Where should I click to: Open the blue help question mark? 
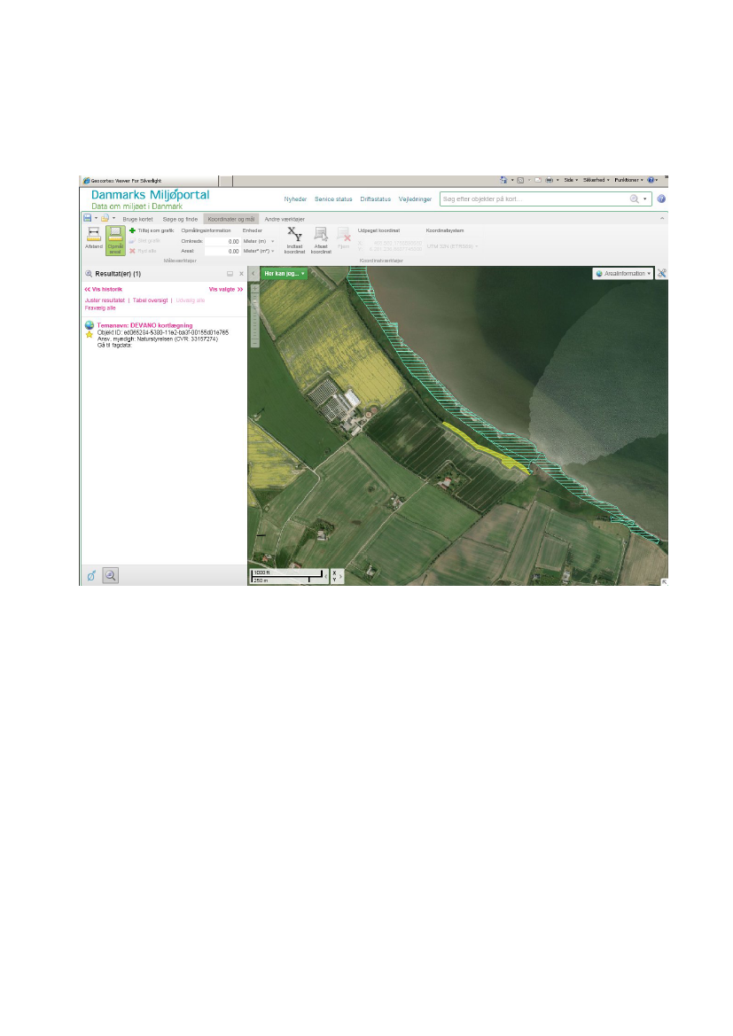click(x=661, y=199)
